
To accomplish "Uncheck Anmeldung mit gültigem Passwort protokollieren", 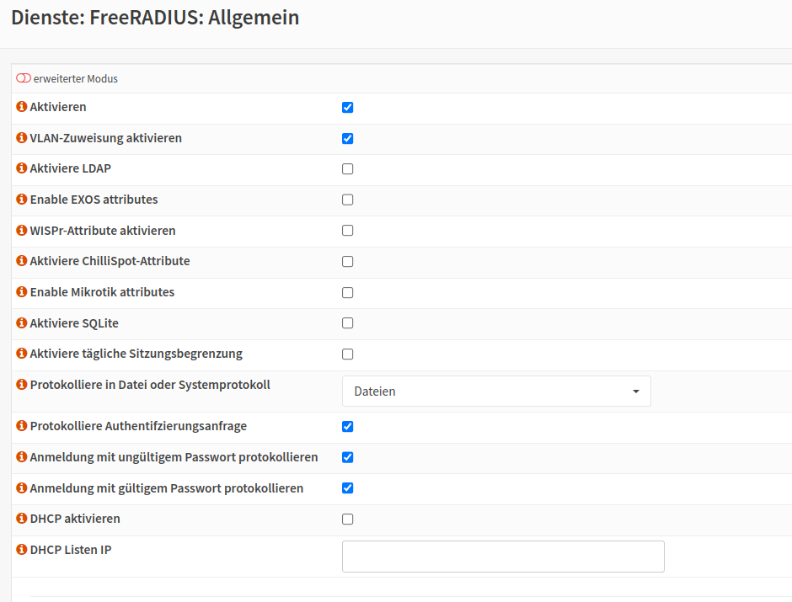I will click(347, 488).
